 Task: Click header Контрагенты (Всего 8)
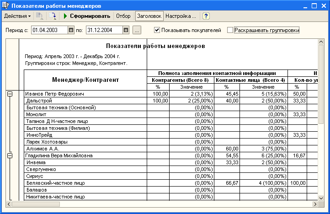[181, 80]
